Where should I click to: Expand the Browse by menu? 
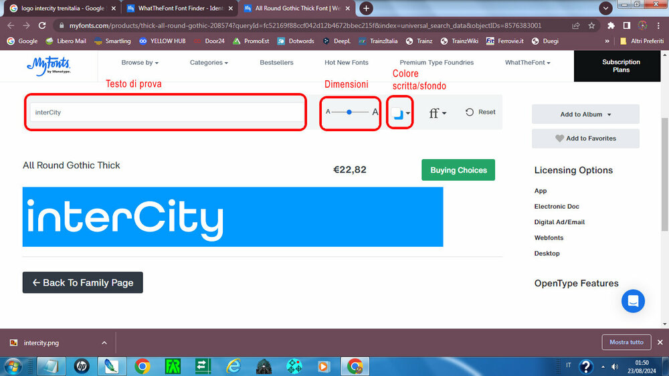(140, 62)
